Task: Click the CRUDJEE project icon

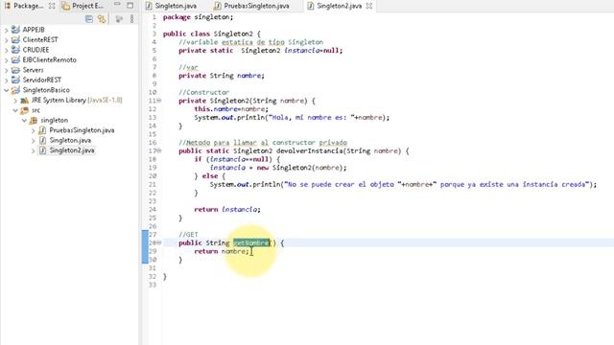Action: pyautogui.click(x=15, y=50)
